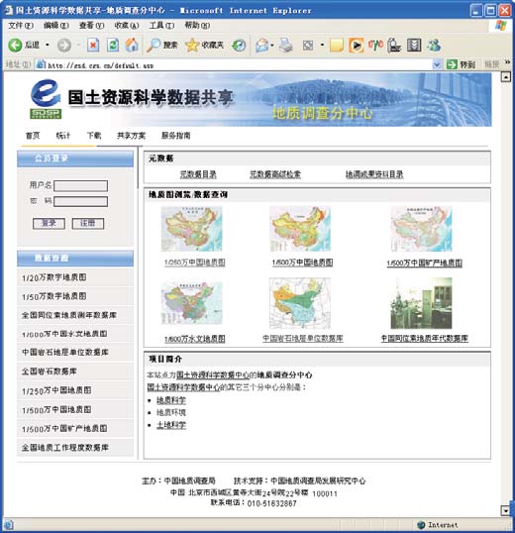The image size is (515, 533).
Task: Click the red Stop page icon
Action: (93, 45)
